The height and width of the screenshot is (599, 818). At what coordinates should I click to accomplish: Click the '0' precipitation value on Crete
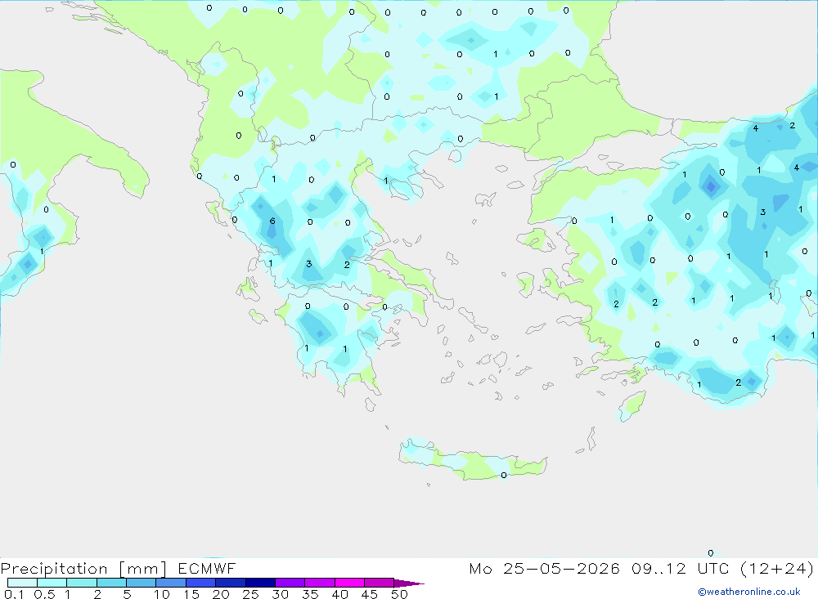pyautogui.click(x=503, y=475)
